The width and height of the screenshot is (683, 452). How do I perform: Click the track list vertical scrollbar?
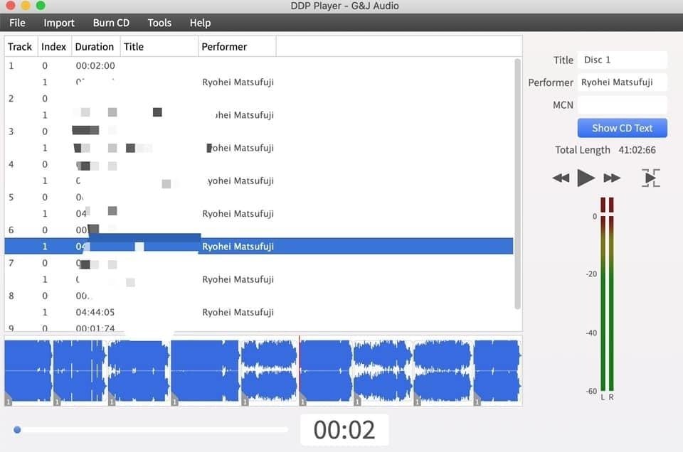[x=517, y=185]
